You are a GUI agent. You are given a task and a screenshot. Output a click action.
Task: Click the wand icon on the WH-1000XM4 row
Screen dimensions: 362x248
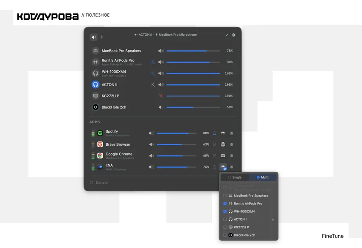click(153, 73)
